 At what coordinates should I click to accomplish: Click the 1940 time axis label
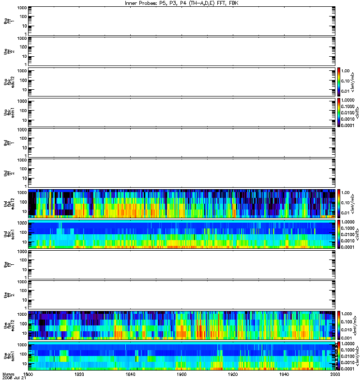click(x=284, y=374)
